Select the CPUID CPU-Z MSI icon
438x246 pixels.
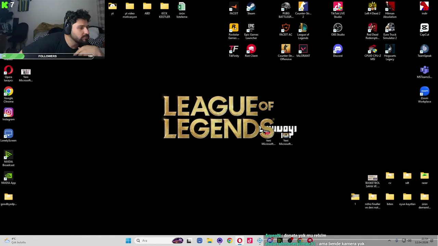point(372,53)
